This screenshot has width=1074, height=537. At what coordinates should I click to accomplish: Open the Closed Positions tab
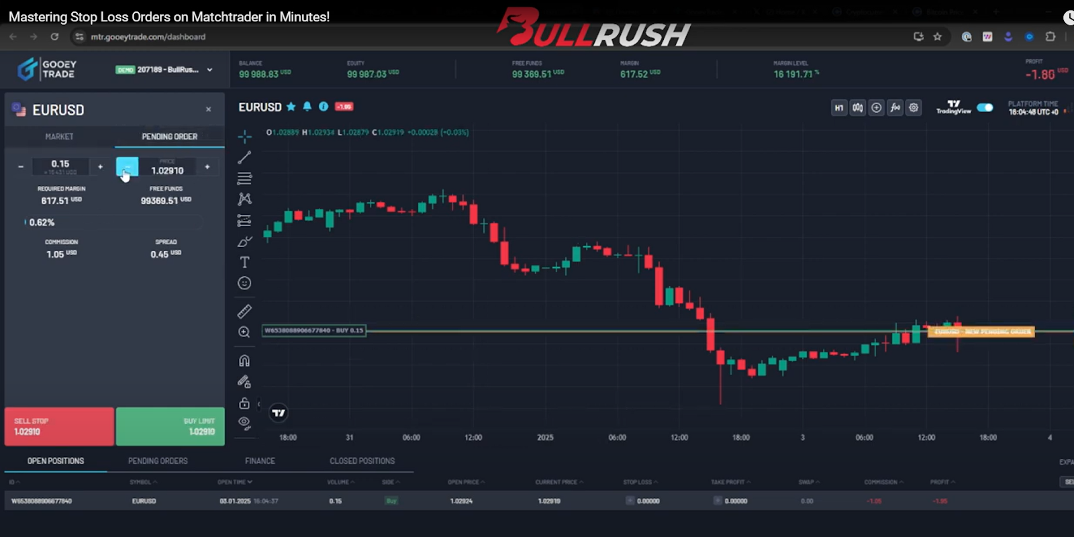coord(362,461)
